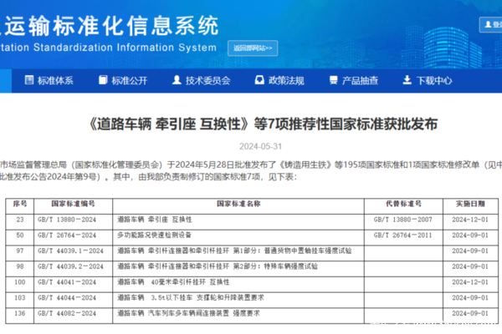
Task: Click the 标准公开 book icon
Action: tap(104, 81)
